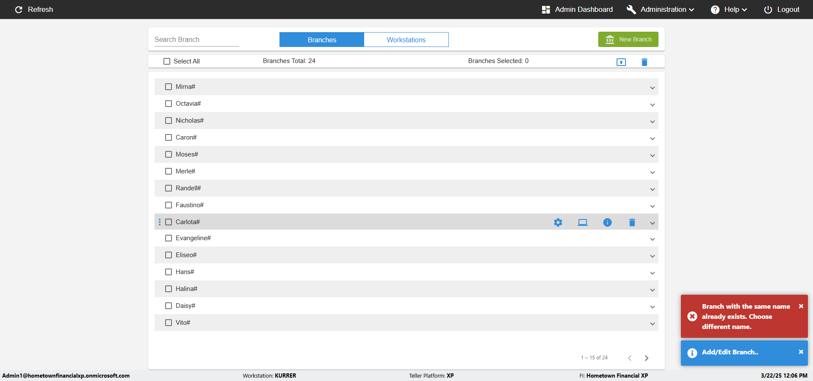Expand the Hans# branch row
813x381 pixels.
(x=653, y=273)
